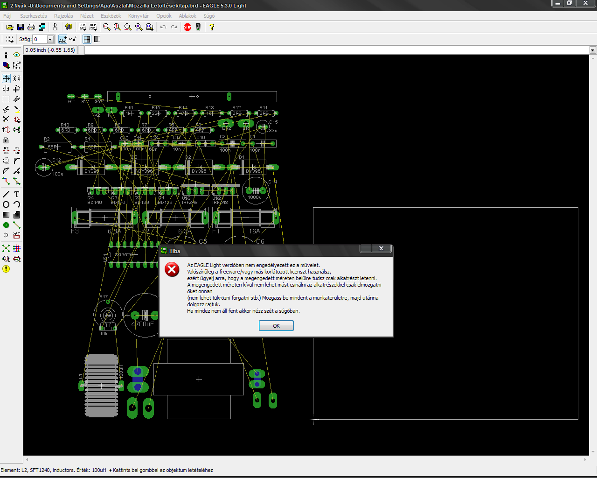Select the Via green pad tool

pos(6,225)
